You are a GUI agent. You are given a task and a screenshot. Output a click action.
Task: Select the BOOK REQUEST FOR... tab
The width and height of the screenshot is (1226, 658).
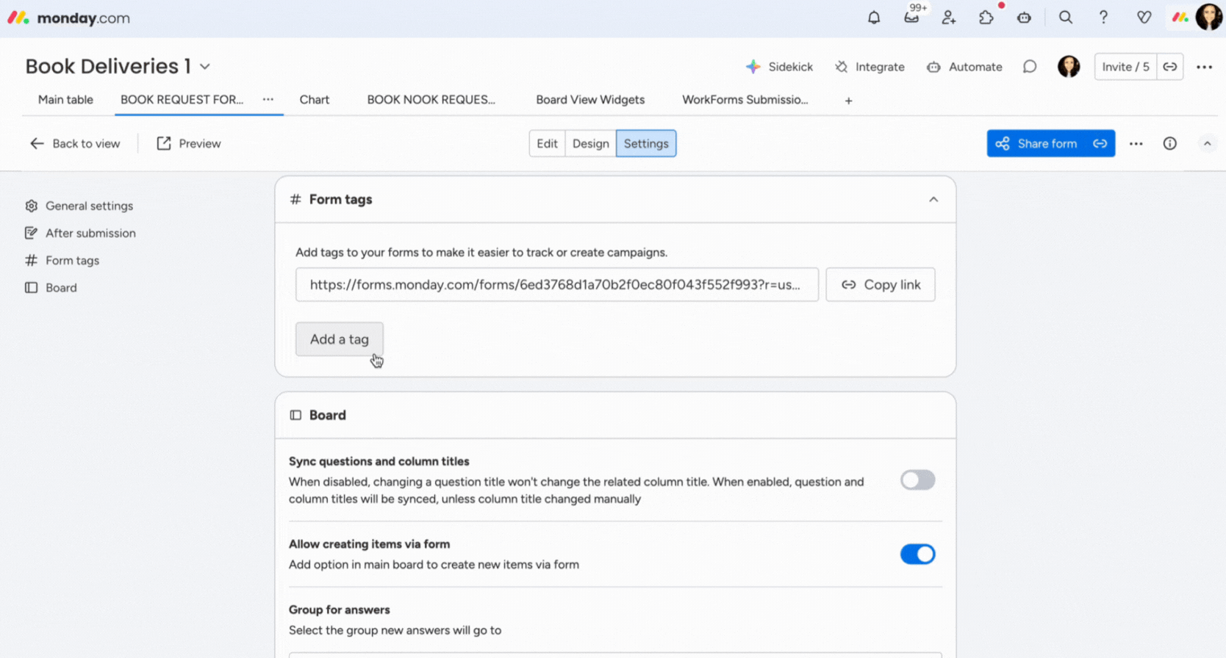[x=182, y=100]
